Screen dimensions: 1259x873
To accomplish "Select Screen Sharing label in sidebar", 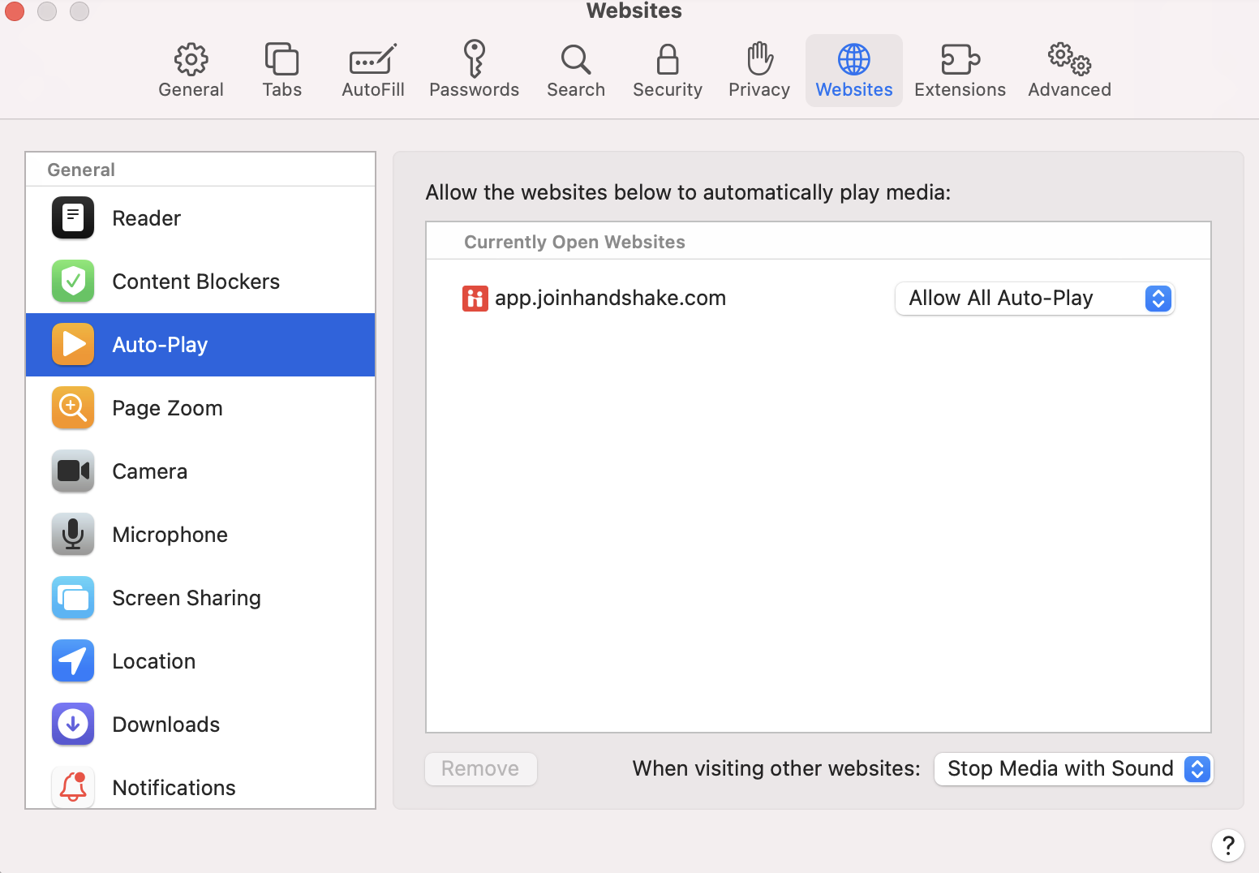I will (x=187, y=598).
